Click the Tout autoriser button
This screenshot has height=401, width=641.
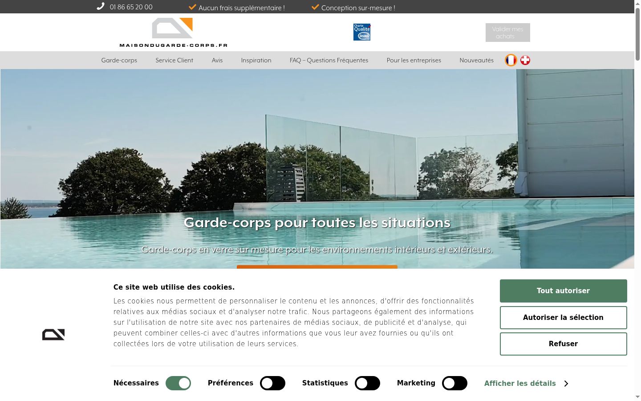tap(563, 291)
